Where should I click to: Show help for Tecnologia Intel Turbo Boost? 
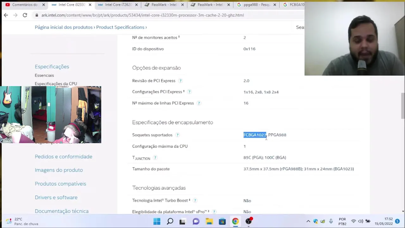point(195,200)
